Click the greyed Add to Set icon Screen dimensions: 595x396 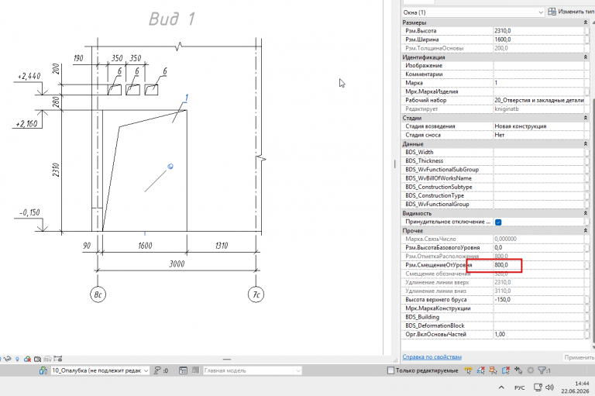click(196, 370)
